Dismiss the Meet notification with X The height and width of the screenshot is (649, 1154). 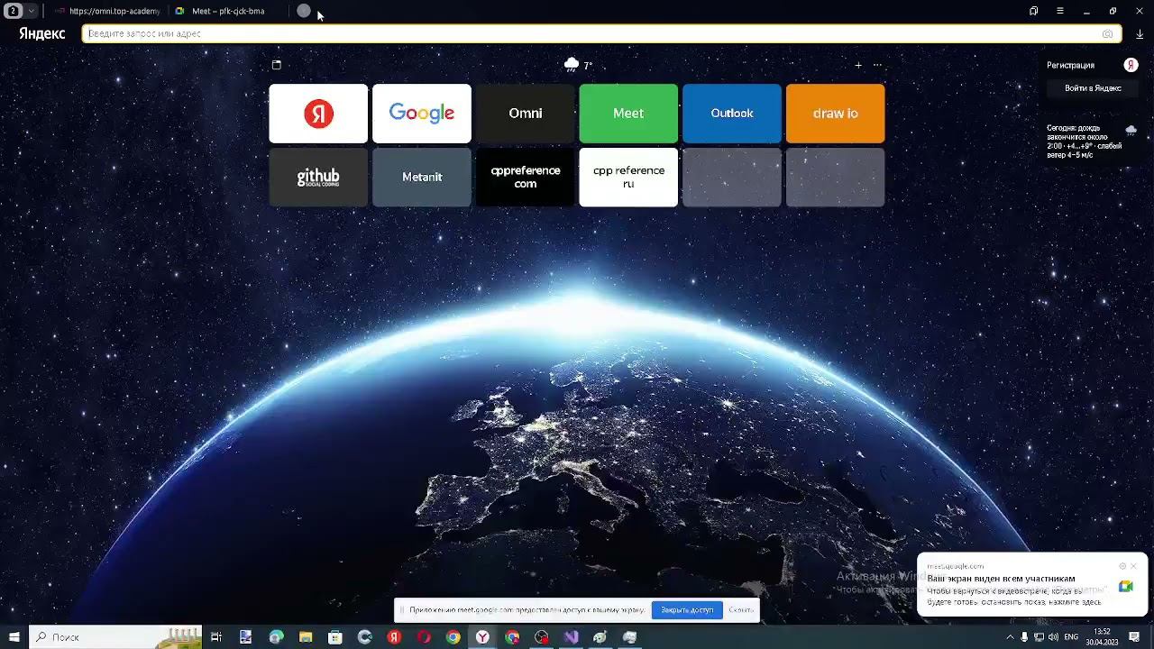point(1134,566)
